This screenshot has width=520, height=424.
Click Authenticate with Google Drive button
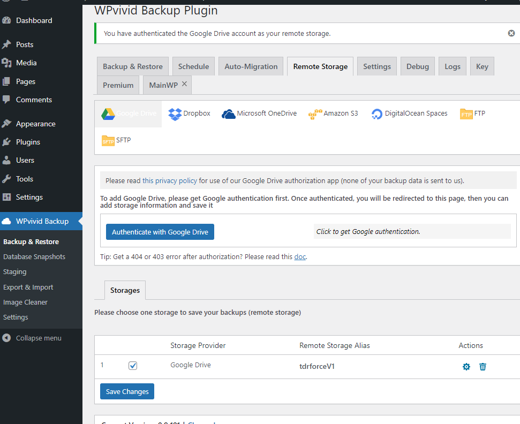tap(160, 232)
